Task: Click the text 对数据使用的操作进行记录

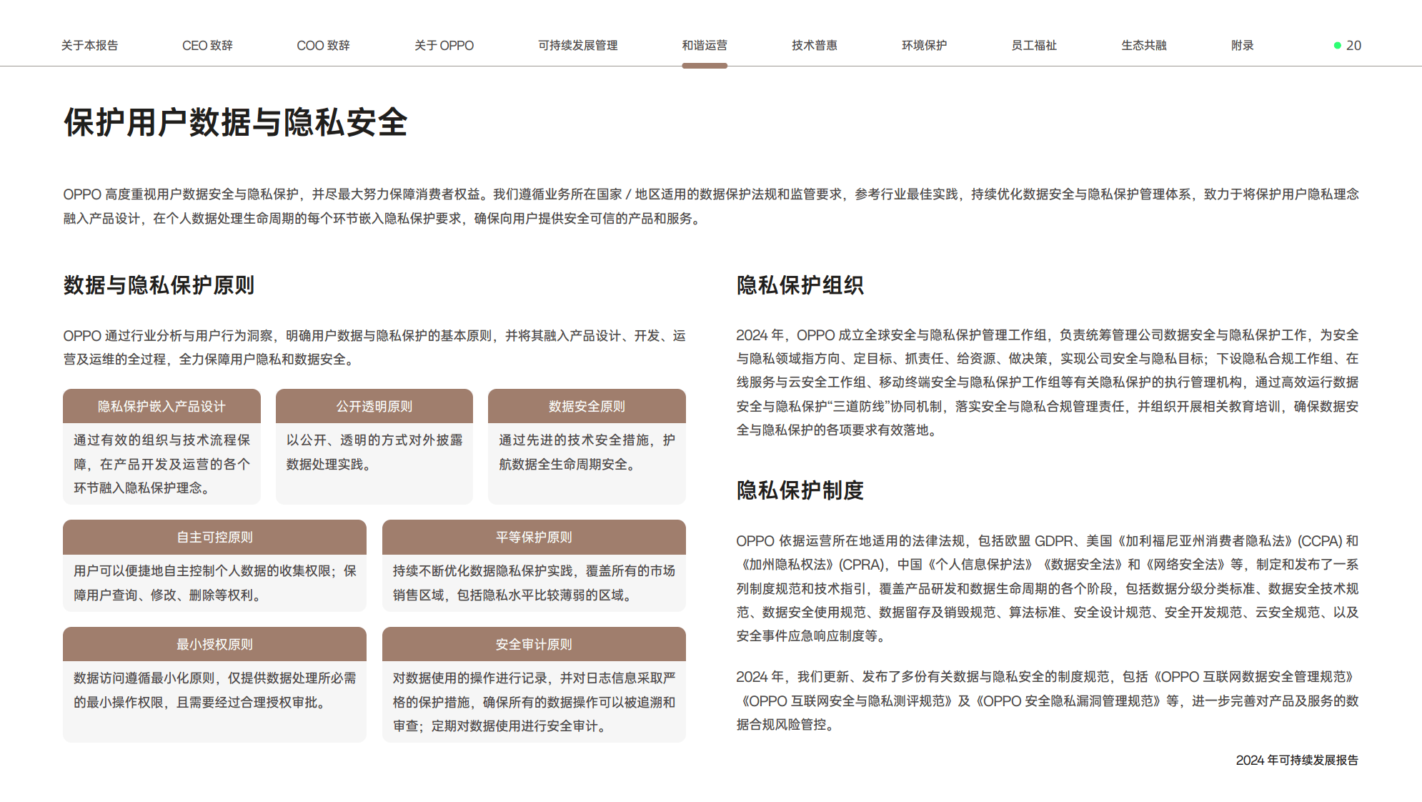Action: tap(469, 678)
